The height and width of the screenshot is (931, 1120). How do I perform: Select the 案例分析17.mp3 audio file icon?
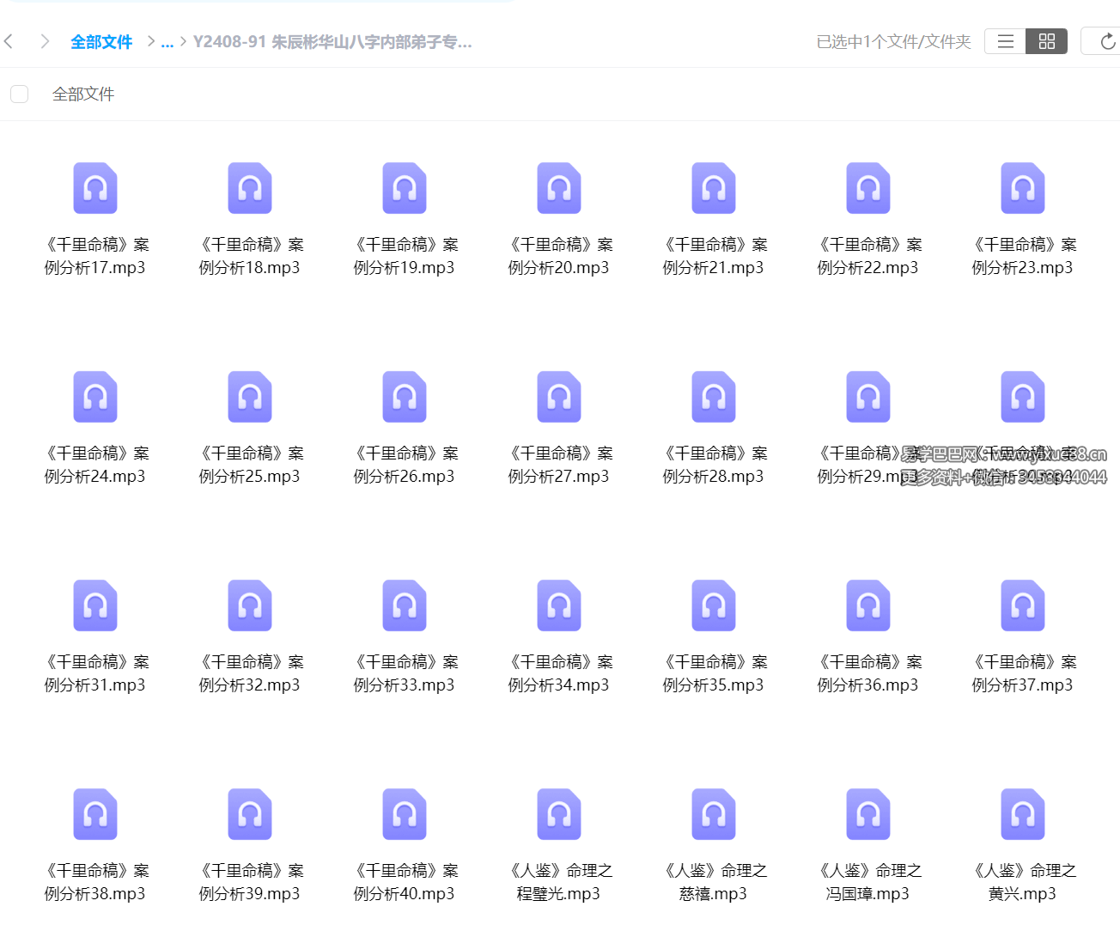click(x=95, y=188)
